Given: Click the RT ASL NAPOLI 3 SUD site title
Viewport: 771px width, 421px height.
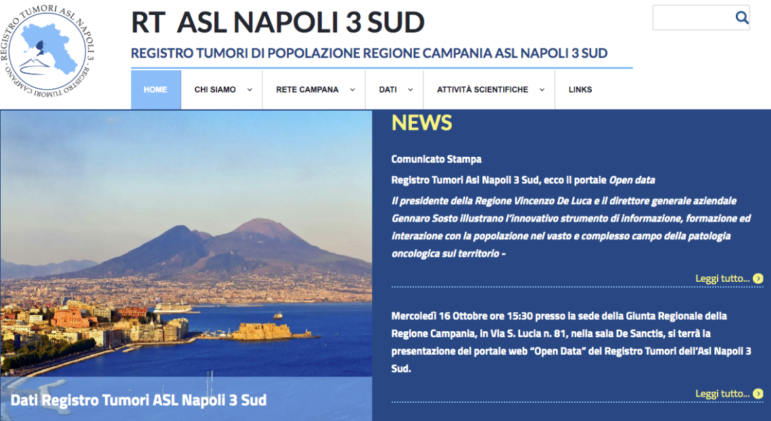Looking at the screenshot, I should 277,22.
